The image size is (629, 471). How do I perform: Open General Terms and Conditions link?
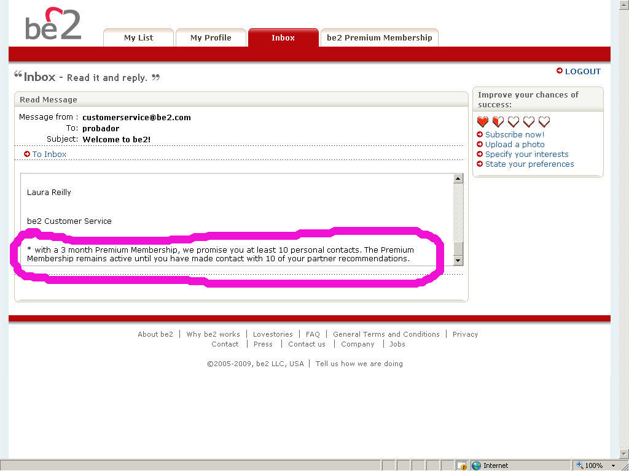[386, 334]
